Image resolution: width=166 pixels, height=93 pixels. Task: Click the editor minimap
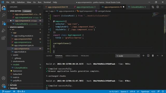(x=158, y=33)
